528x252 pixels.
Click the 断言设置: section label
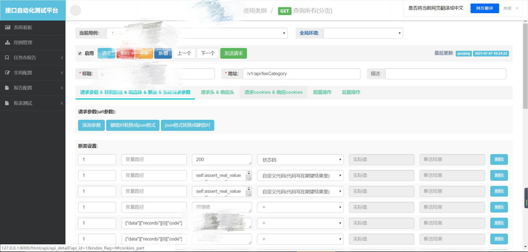tap(88, 146)
